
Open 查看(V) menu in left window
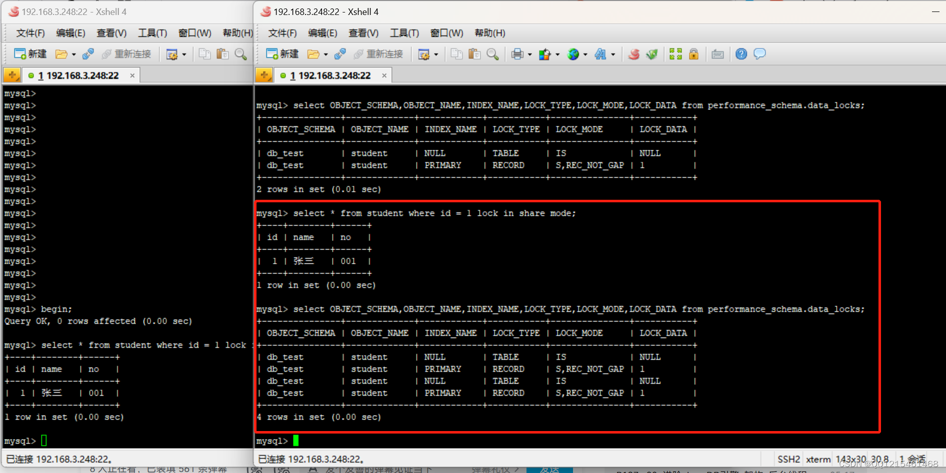pyautogui.click(x=111, y=33)
